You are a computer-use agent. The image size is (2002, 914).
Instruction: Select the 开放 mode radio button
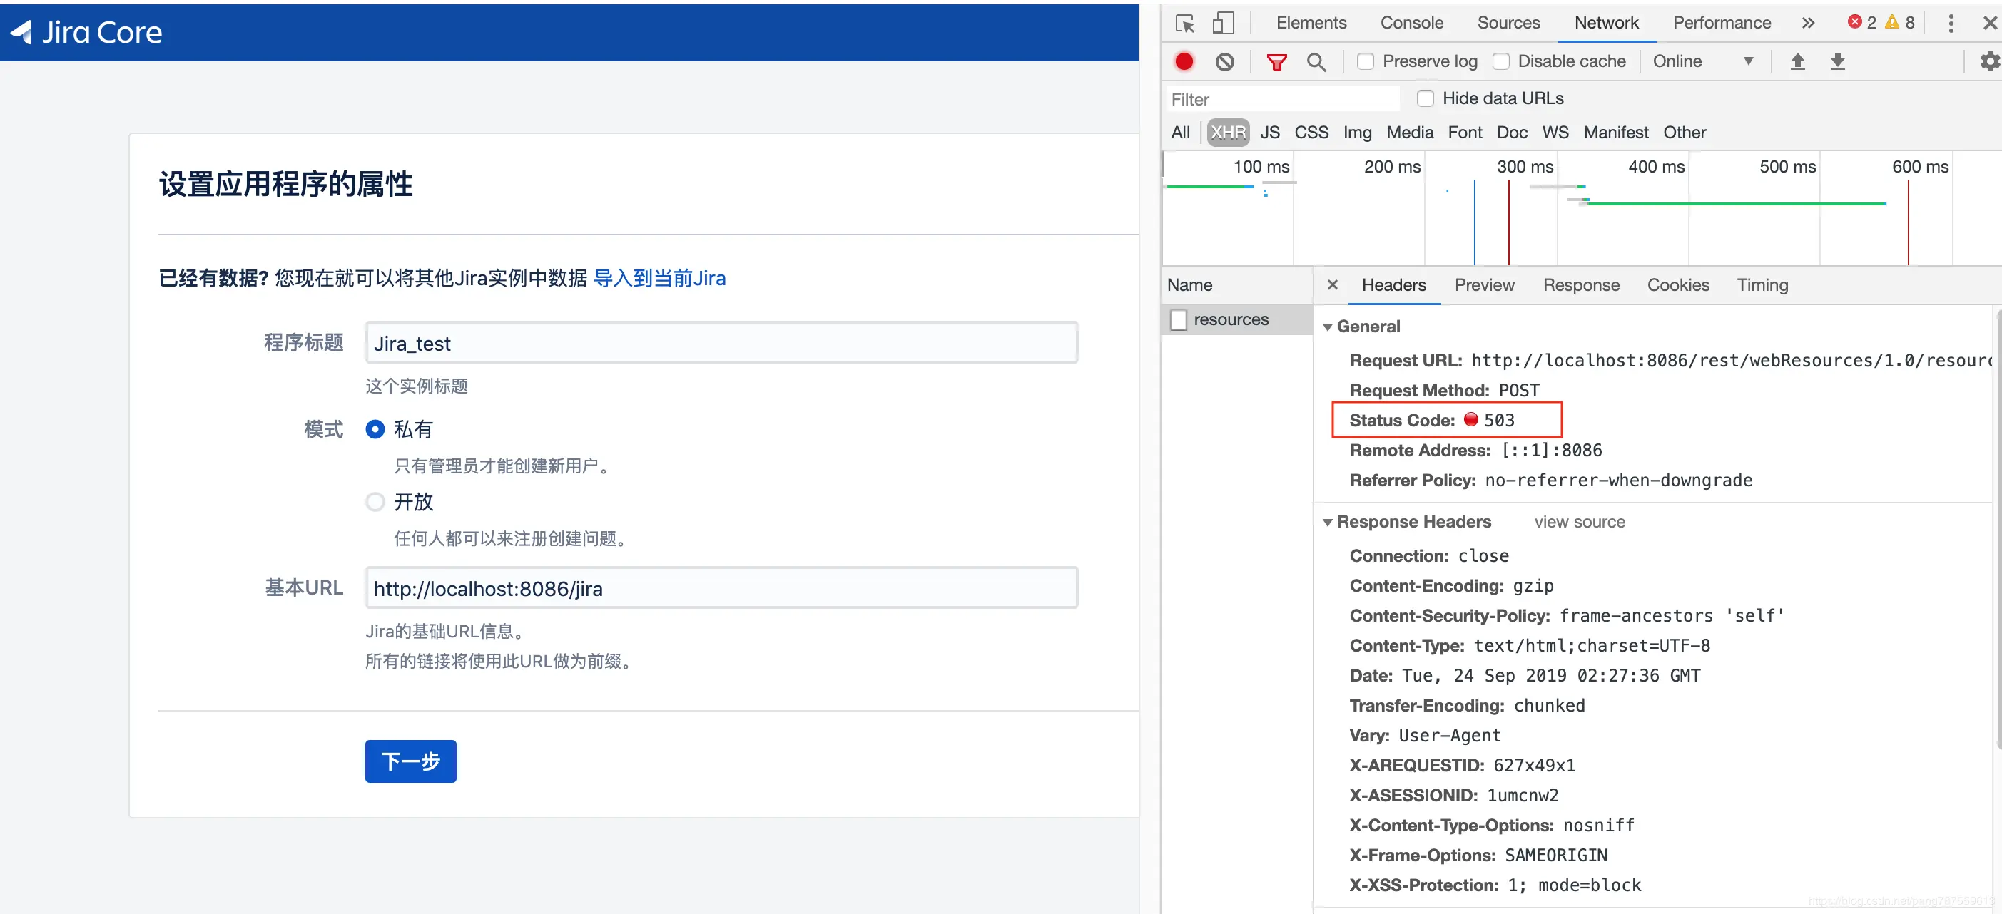click(x=375, y=502)
